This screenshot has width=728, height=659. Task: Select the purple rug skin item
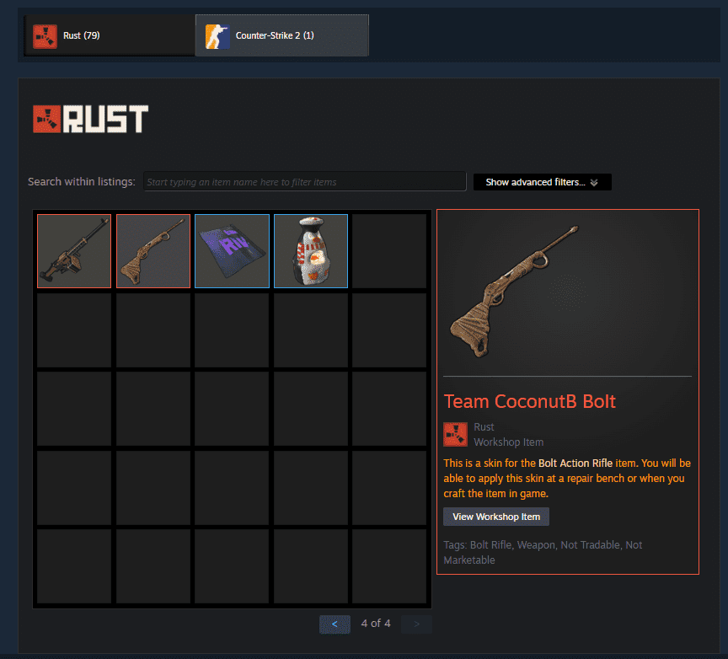point(233,251)
